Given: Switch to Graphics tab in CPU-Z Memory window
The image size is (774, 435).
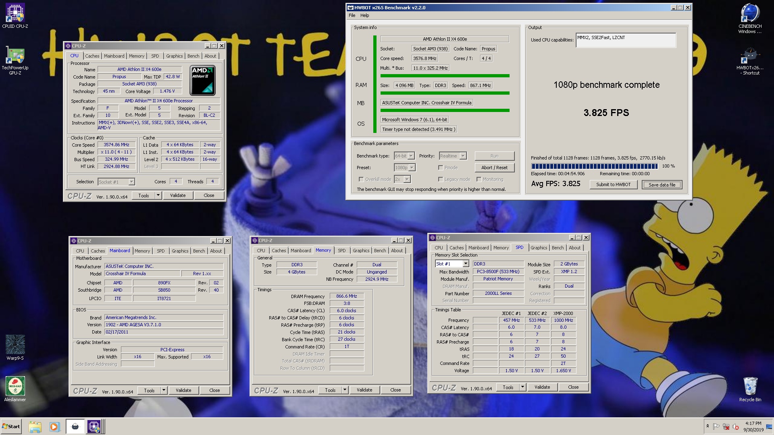Looking at the screenshot, I should click(361, 251).
